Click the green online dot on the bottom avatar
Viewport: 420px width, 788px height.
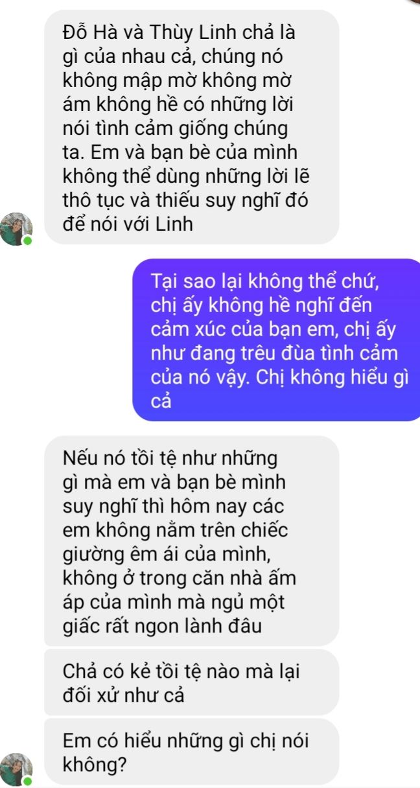pos(28,781)
